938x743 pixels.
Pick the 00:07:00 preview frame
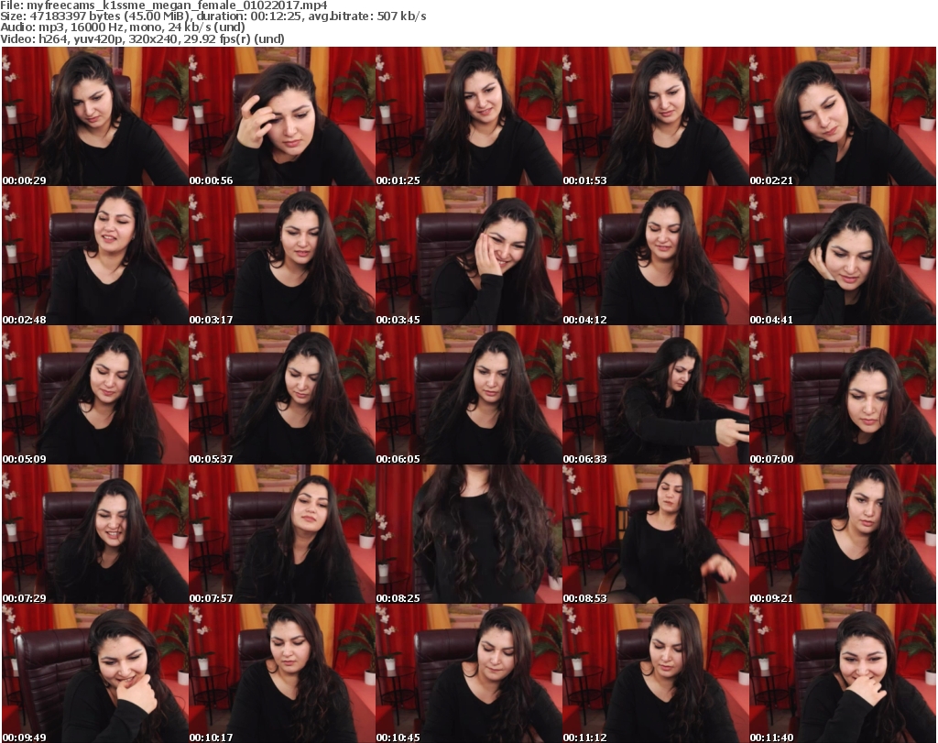843,396
